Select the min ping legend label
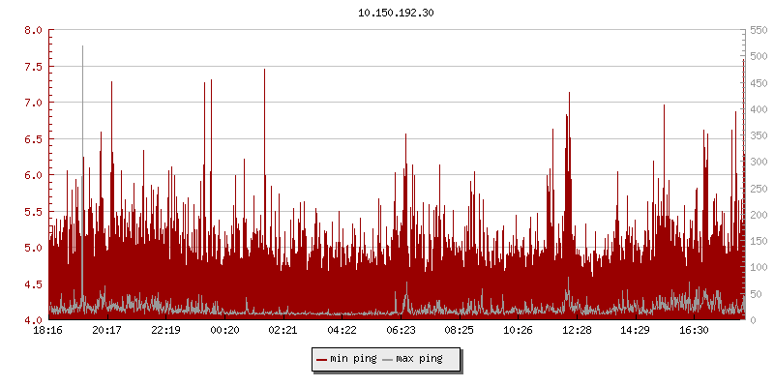Viewport: 774px width, 387px height. click(353, 359)
